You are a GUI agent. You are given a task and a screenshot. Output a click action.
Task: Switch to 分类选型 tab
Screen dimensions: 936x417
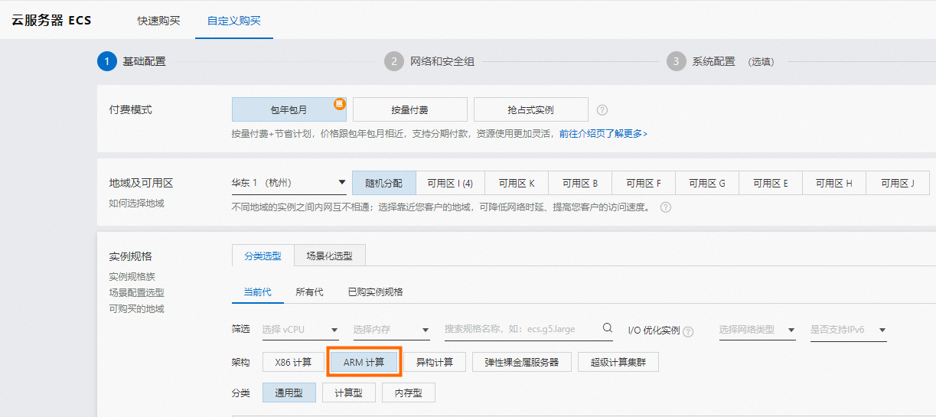pos(263,256)
